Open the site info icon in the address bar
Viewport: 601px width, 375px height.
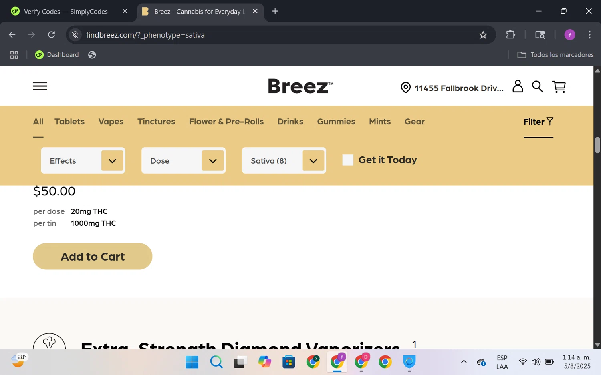point(75,35)
